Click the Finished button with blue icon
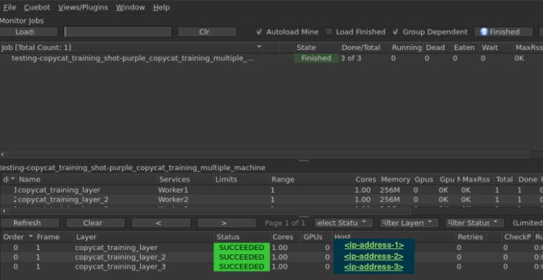This screenshot has height=280, width=543. [x=503, y=32]
